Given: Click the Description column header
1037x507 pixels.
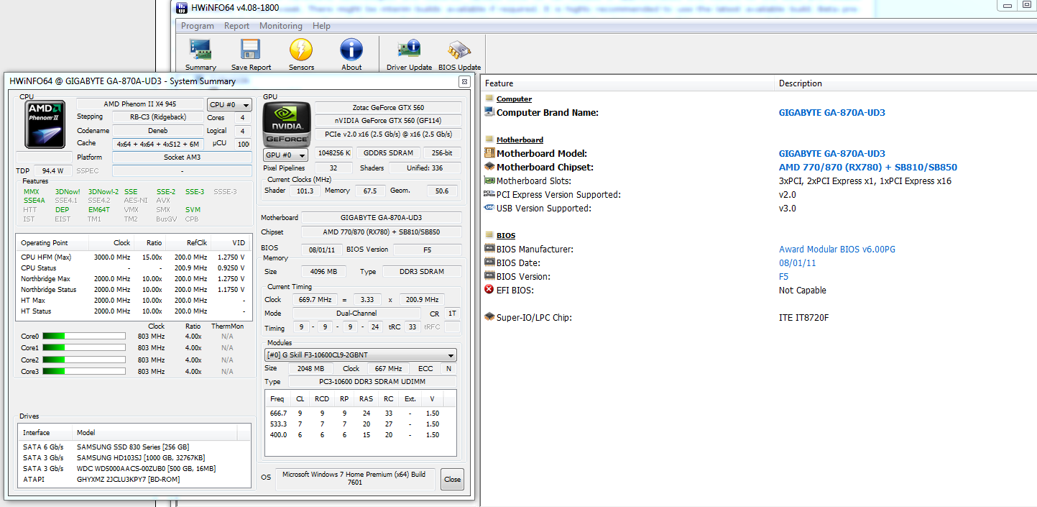Looking at the screenshot, I should click(x=905, y=83).
